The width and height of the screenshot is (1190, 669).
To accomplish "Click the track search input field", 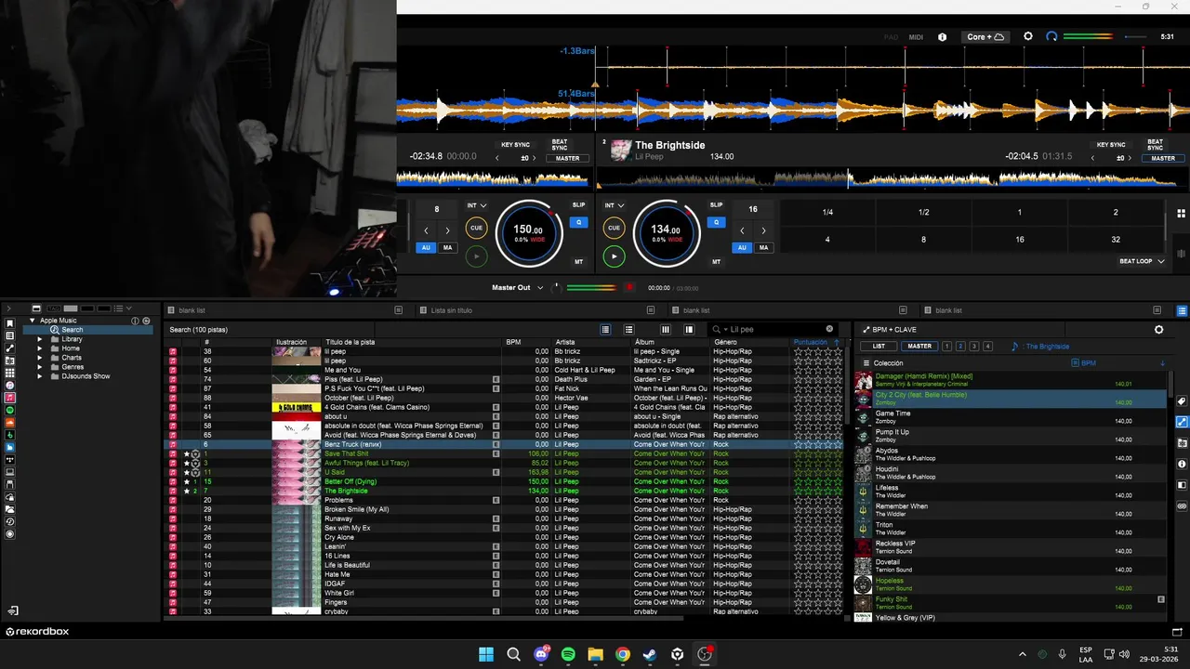I will point(773,329).
